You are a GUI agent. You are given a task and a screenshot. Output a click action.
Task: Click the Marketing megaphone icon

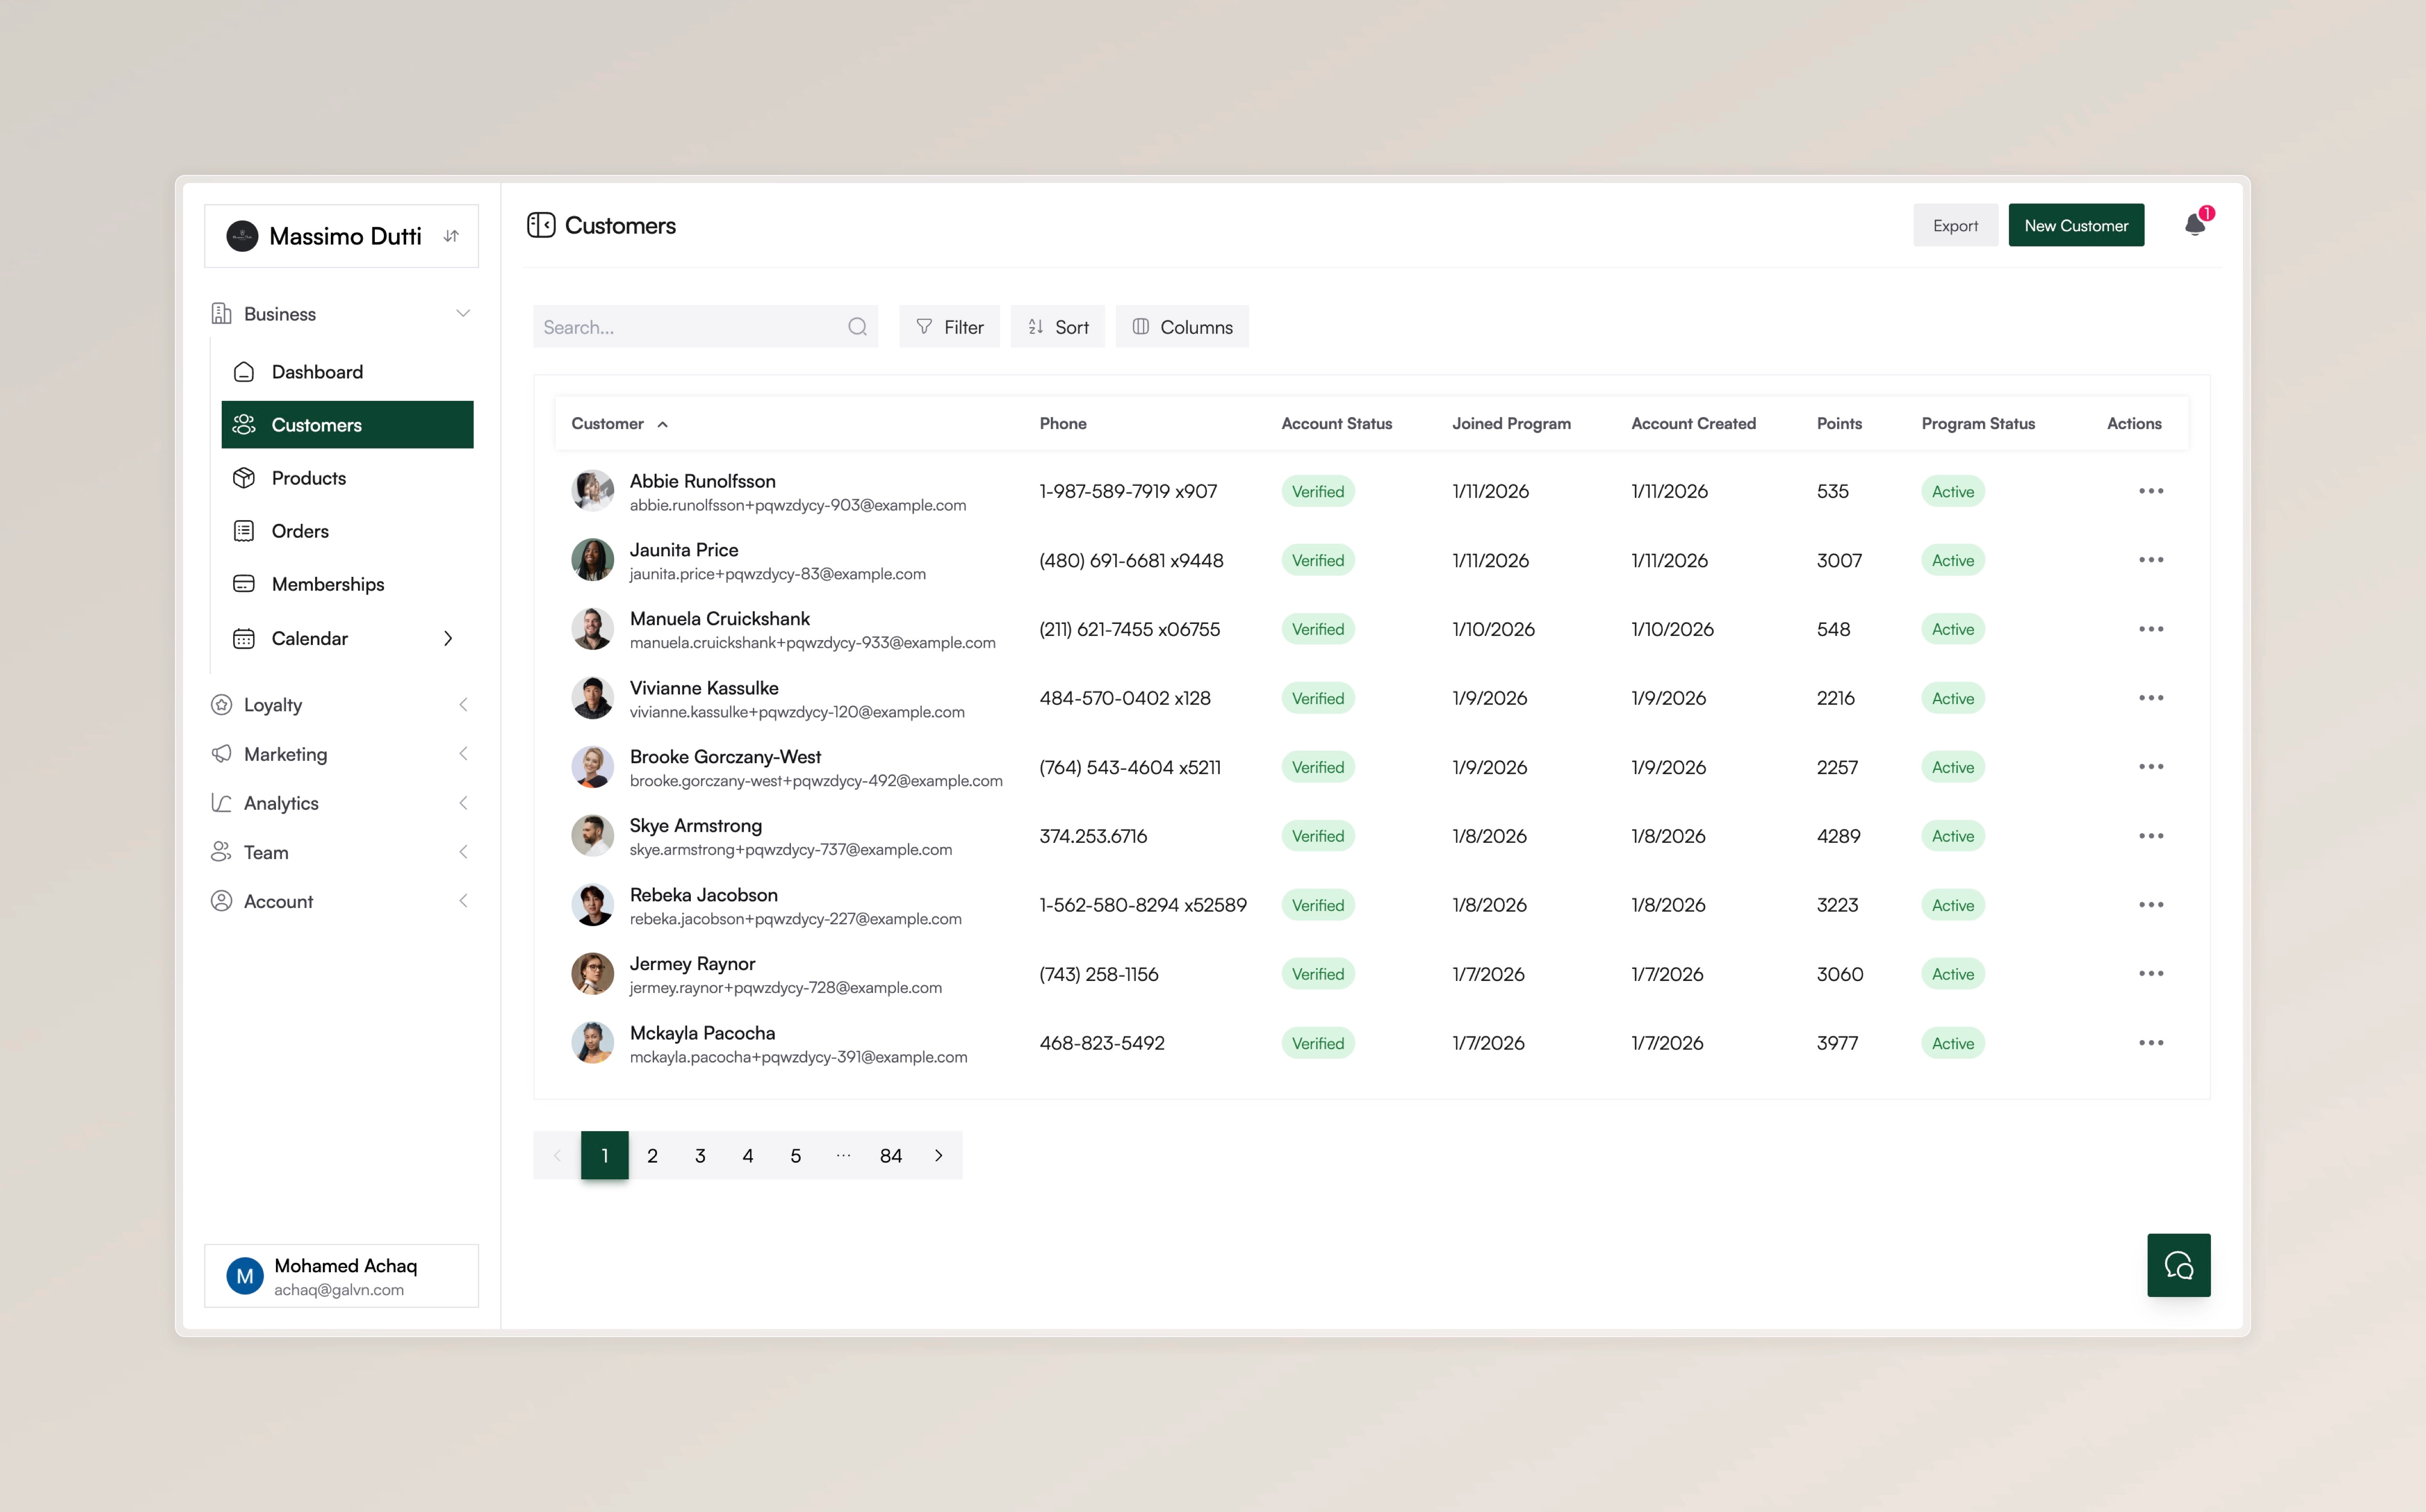click(x=222, y=753)
